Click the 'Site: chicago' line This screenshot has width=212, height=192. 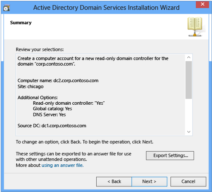point(31,86)
